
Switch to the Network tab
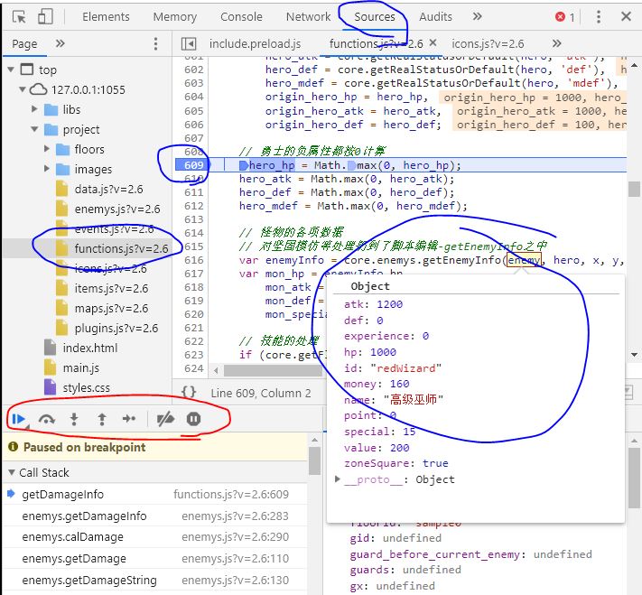[x=308, y=16]
